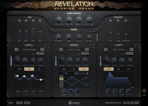Open the Ancient Song sample menu

(74, 50)
